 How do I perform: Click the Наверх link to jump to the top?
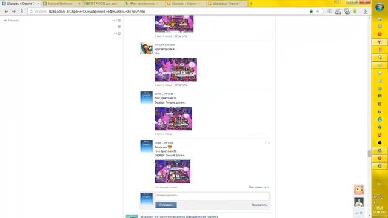[12, 21]
